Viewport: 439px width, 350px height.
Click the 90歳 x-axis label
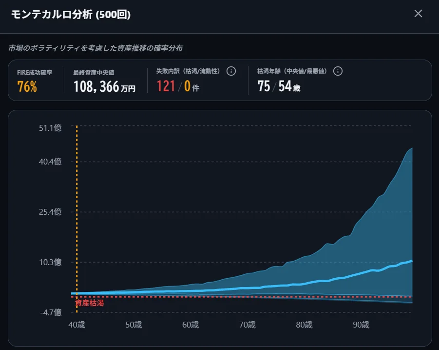(x=361, y=325)
